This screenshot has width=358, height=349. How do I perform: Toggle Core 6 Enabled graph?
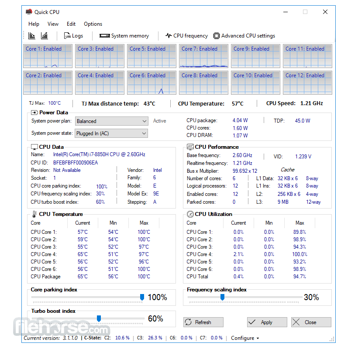(151, 82)
